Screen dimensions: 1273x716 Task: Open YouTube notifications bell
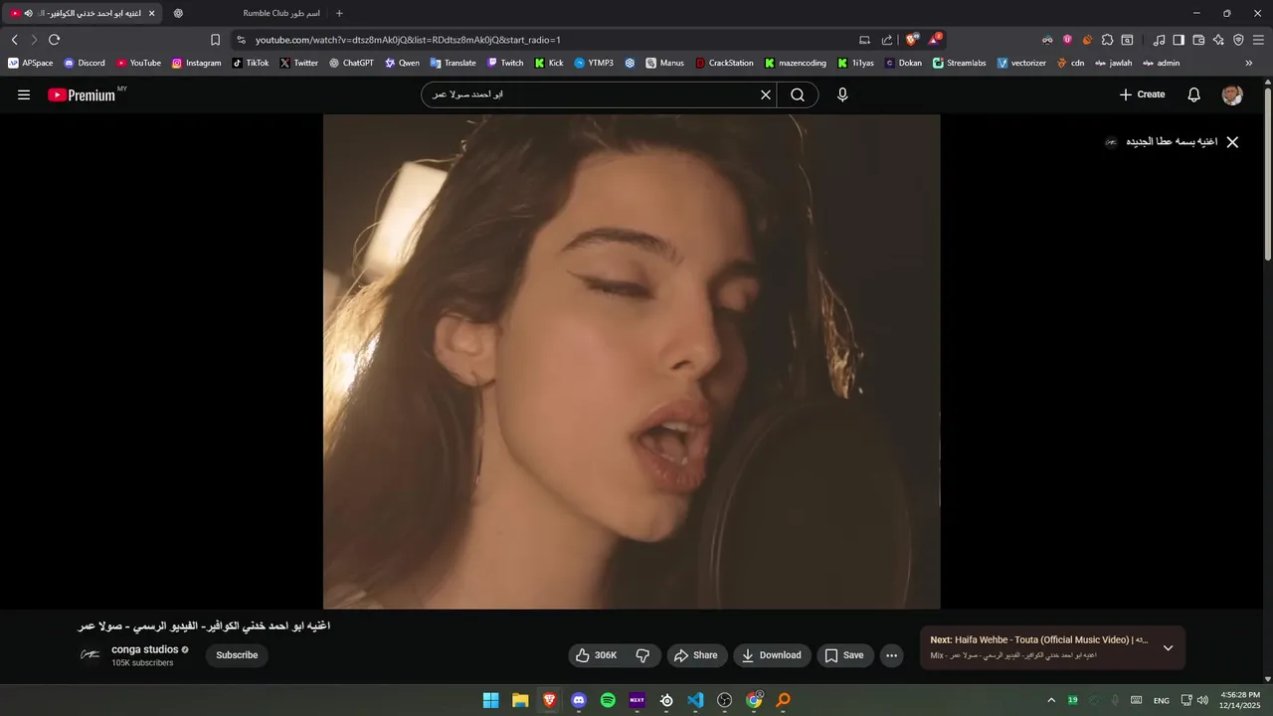[x=1194, y=94]
